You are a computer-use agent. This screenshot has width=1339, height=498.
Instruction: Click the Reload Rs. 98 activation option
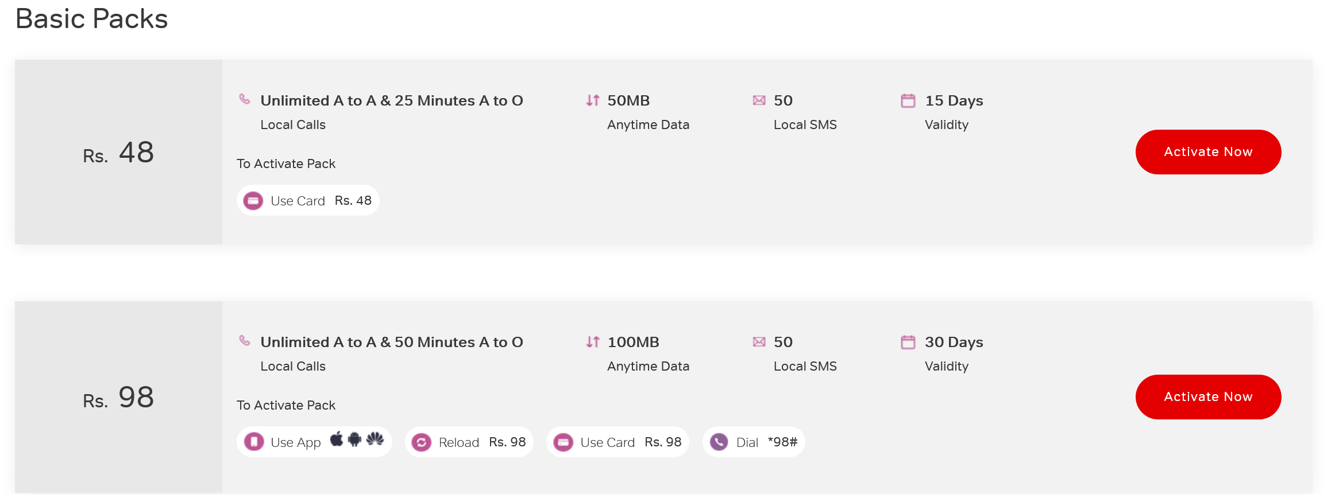(469, 442)
